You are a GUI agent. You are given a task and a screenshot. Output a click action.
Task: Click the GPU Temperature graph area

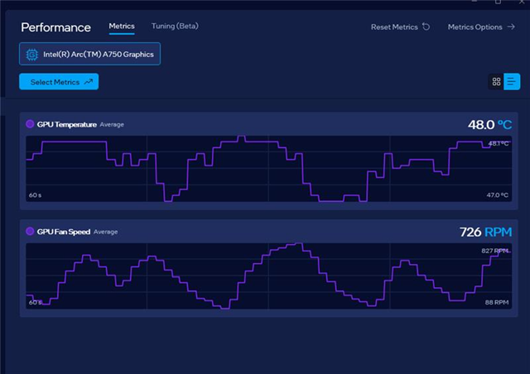[265, 170]
